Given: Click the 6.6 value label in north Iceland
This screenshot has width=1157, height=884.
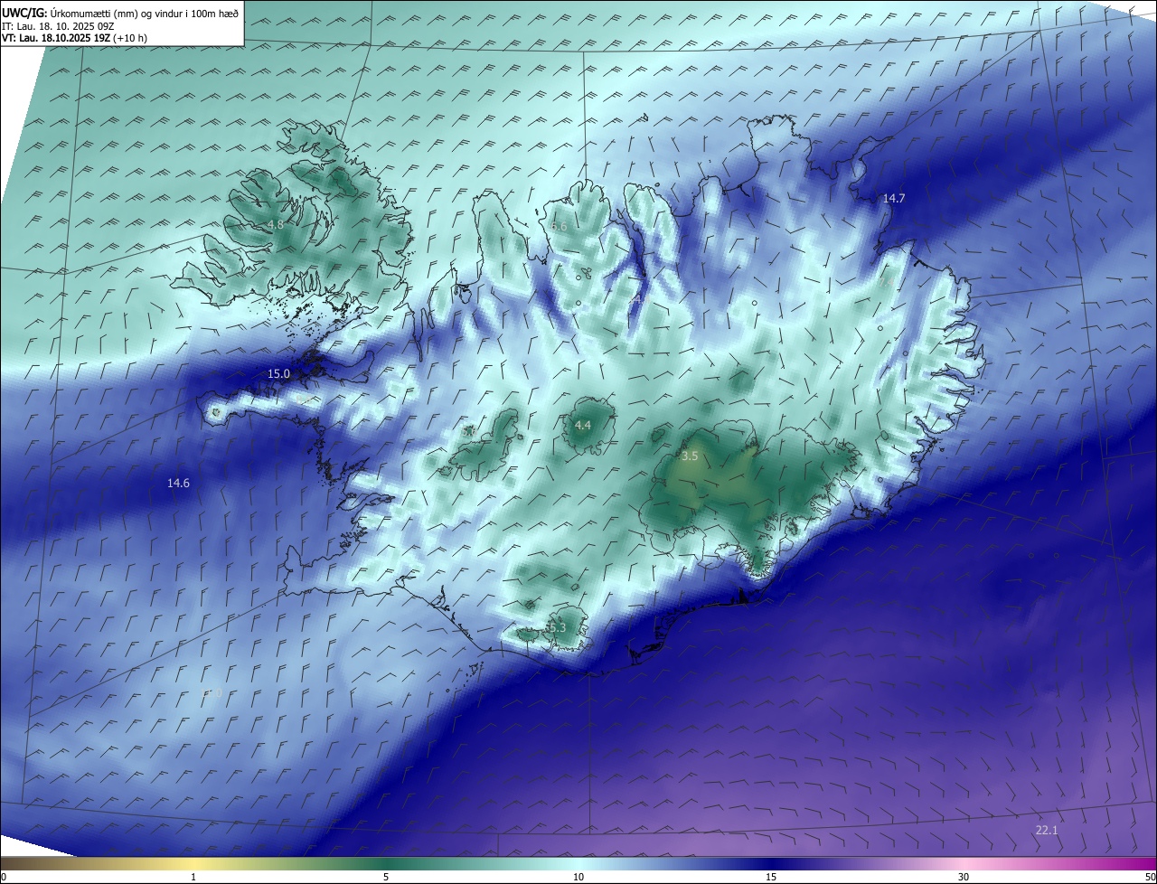Looking at the screenshot, I should tap(558, 226).
